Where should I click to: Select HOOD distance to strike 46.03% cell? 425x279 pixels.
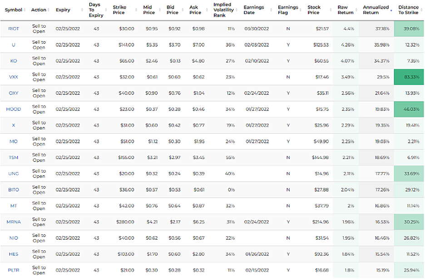pos(409,109)
